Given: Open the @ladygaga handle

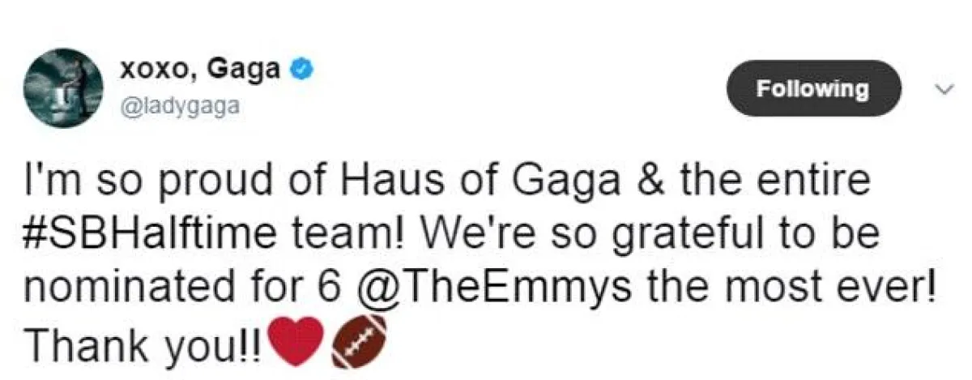Looking at the screenshot, I should pyautogui.click(x=180, y=105).
